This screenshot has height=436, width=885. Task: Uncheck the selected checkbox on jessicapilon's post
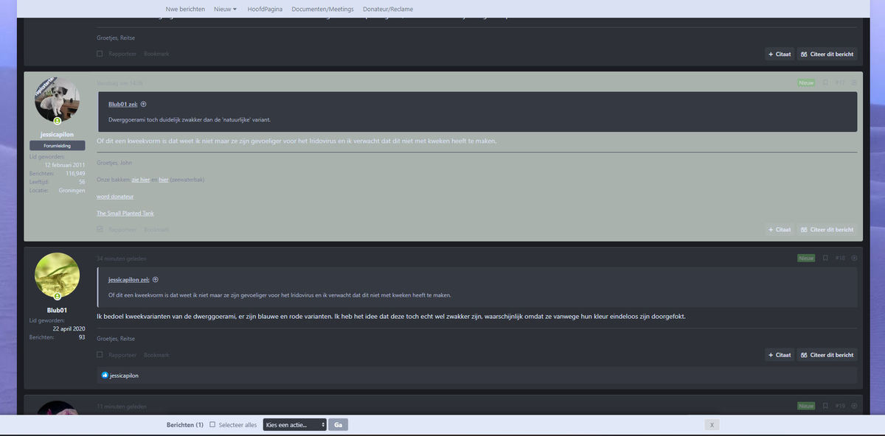click(100, 229)
